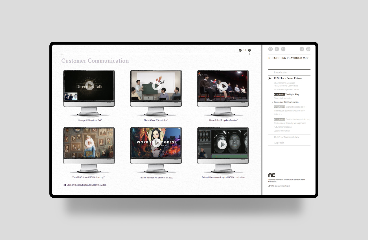Screen dimensions: 368x240
Task: Open search with the magnifier icon
Action: [302, 49]
